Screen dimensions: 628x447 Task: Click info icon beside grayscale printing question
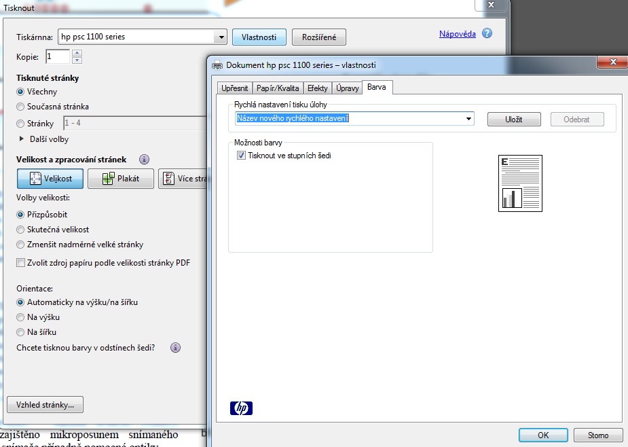[x=175, y=348]
